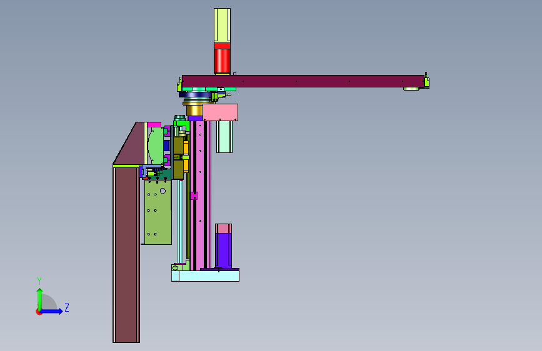Pick the small magenta block on column
The image size is (542, 351).
point(194,196)
